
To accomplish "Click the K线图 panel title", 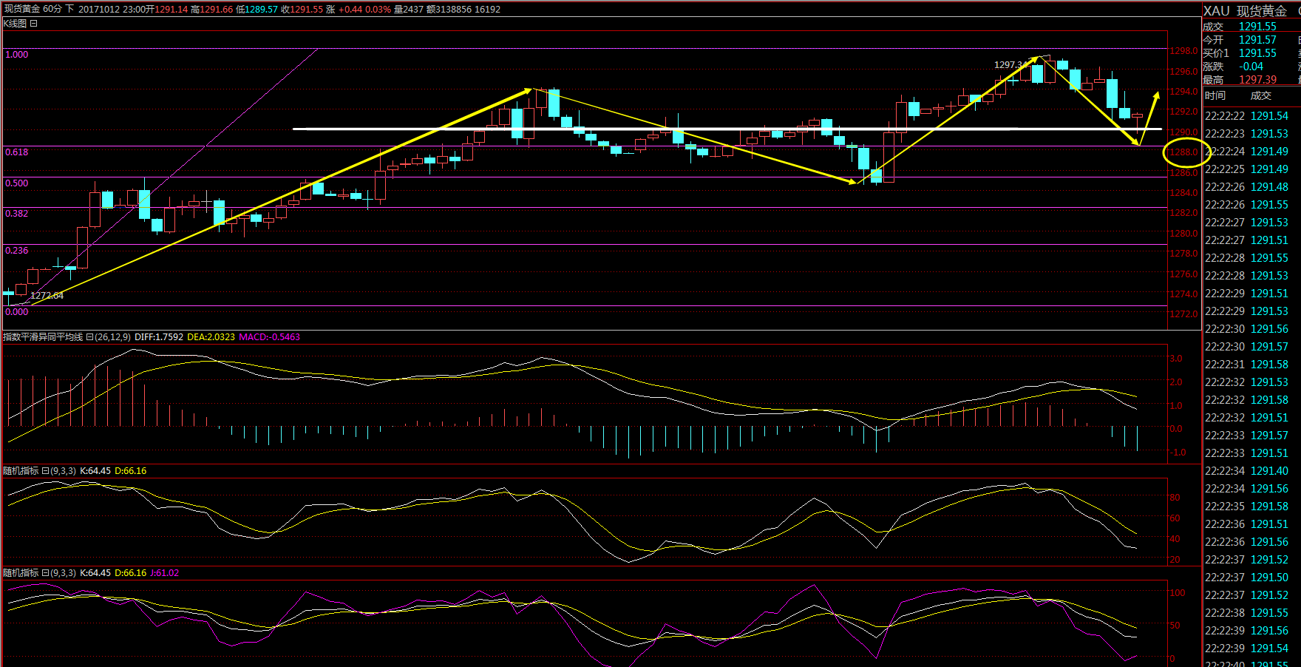I will [16, 24].
